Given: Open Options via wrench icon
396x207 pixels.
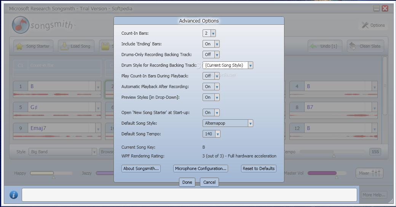Looking at the screenshot, I should pyautogui.click(x=365, y=25).
